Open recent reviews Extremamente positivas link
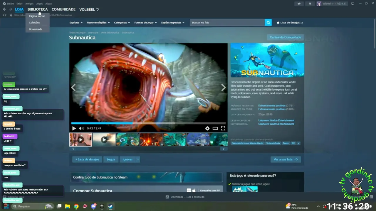This screenshot has width=376, height=211. point(272,105)
